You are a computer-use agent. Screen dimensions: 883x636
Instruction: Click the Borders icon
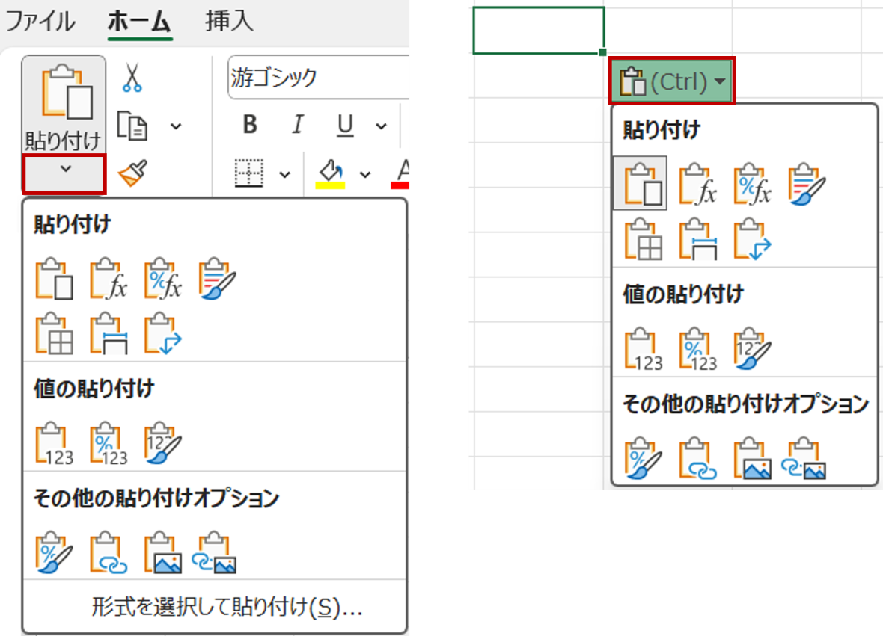(x=249, y=173)
